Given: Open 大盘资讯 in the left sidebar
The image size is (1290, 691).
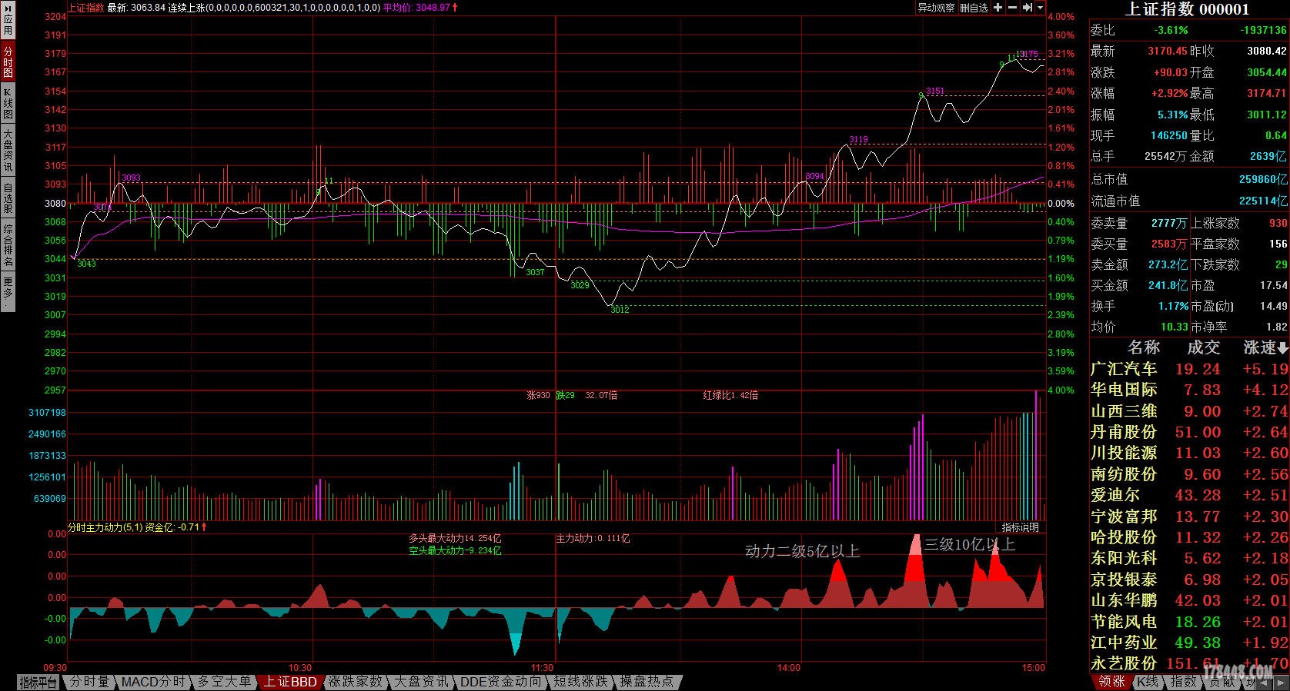Looking at the screenshot, I should 8,150.
